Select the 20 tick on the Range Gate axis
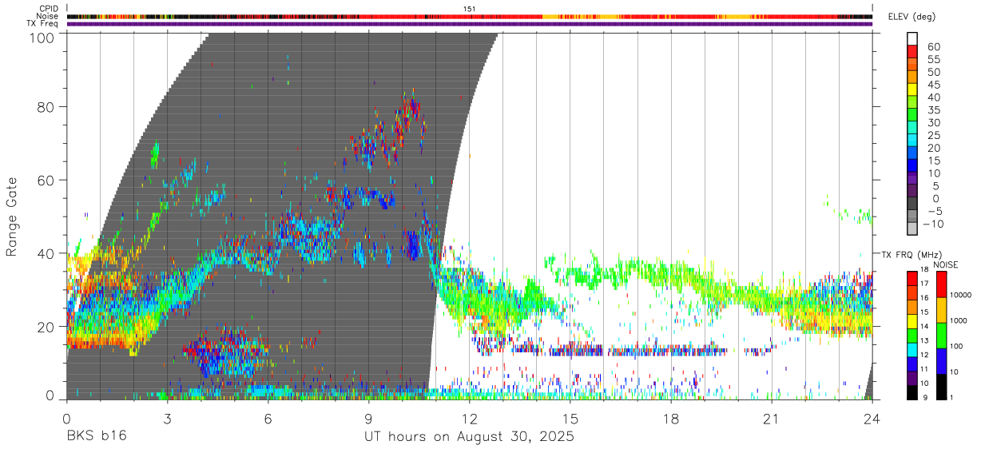 pos(47,327)
